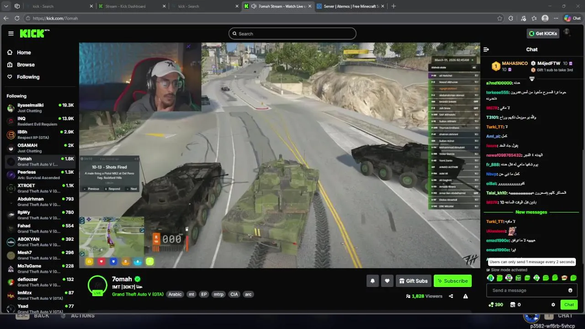Open XTROET channel in Following list

pos(40,188)
